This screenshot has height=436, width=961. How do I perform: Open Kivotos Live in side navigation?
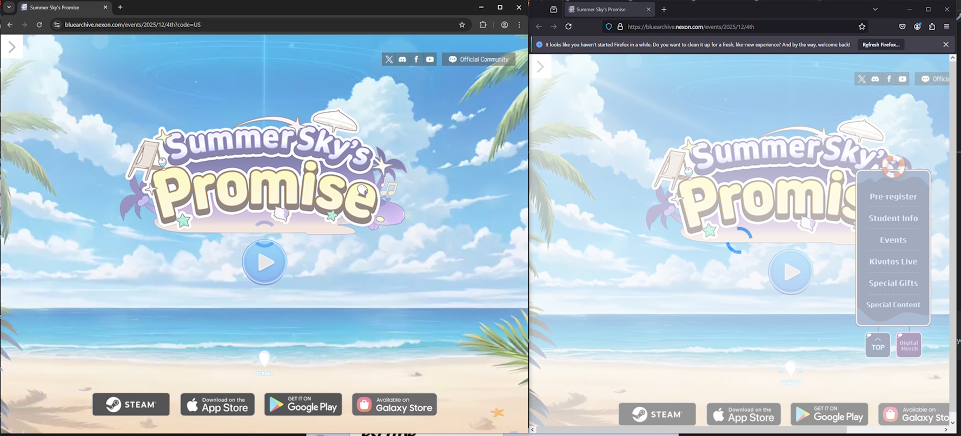pos(893,262)
